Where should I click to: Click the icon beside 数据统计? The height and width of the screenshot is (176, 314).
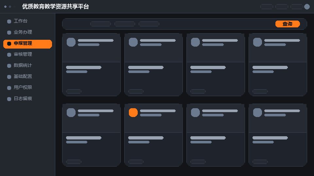[x=9, y=66]
